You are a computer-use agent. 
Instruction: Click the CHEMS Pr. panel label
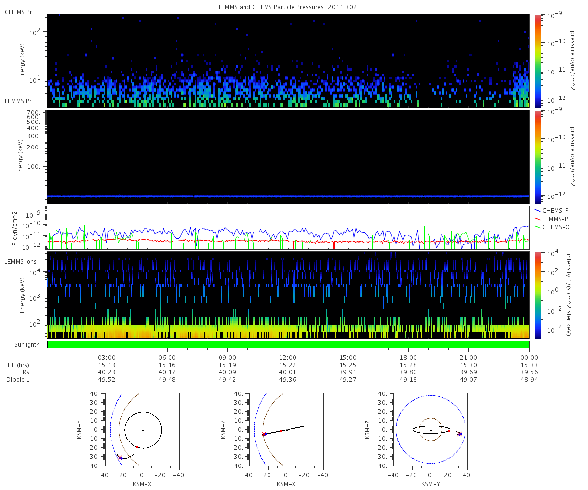[x=19, y=12]
